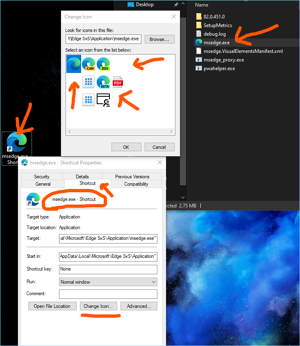Click the down arrow of the Explorer vertical scrollbar
Screen dimensions: 300x346
183,198
